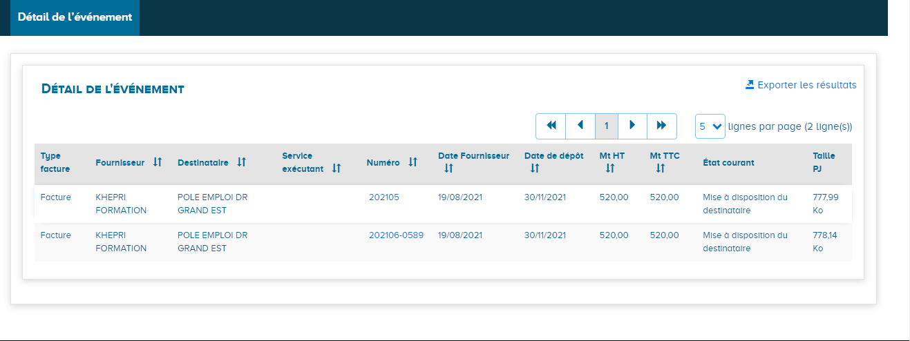Select Facture cell in row 202106-0589
The image size is (910, 341).
pyautogui.click(x=55, y=235)
